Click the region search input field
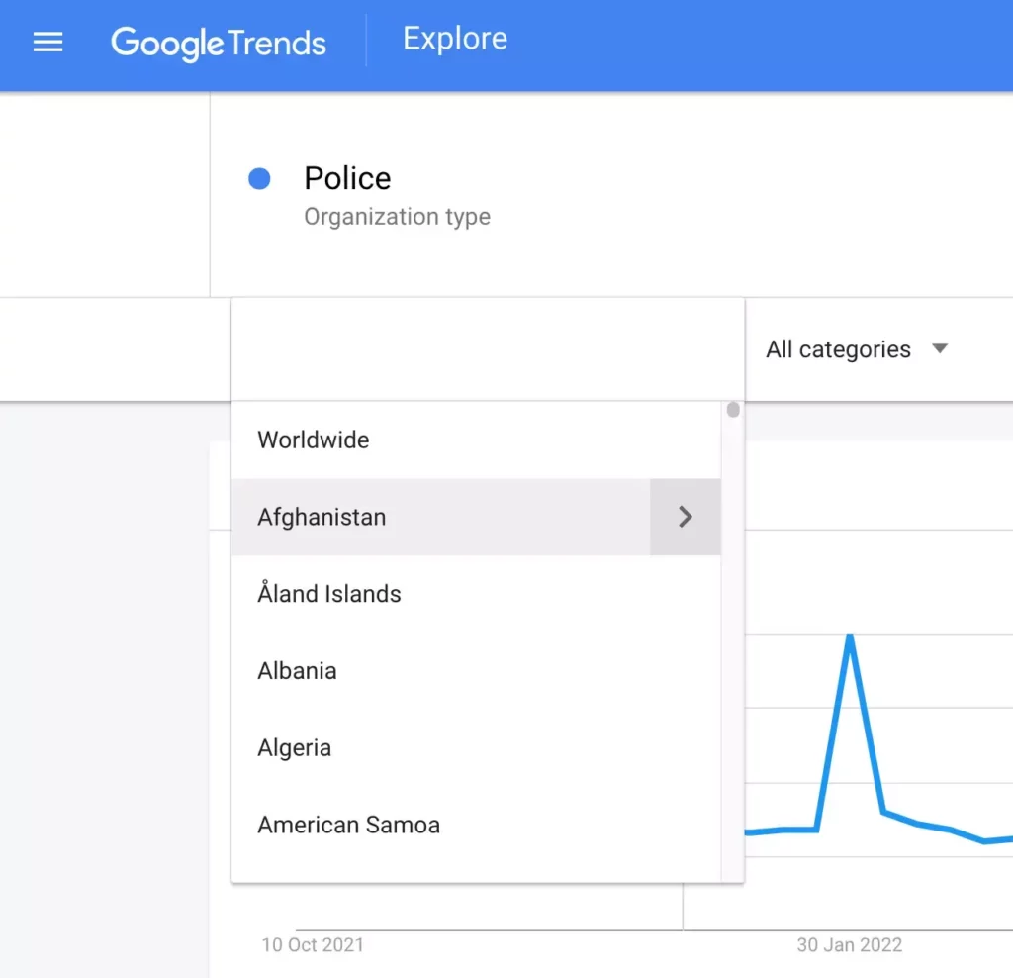 [x=488, y=349]
